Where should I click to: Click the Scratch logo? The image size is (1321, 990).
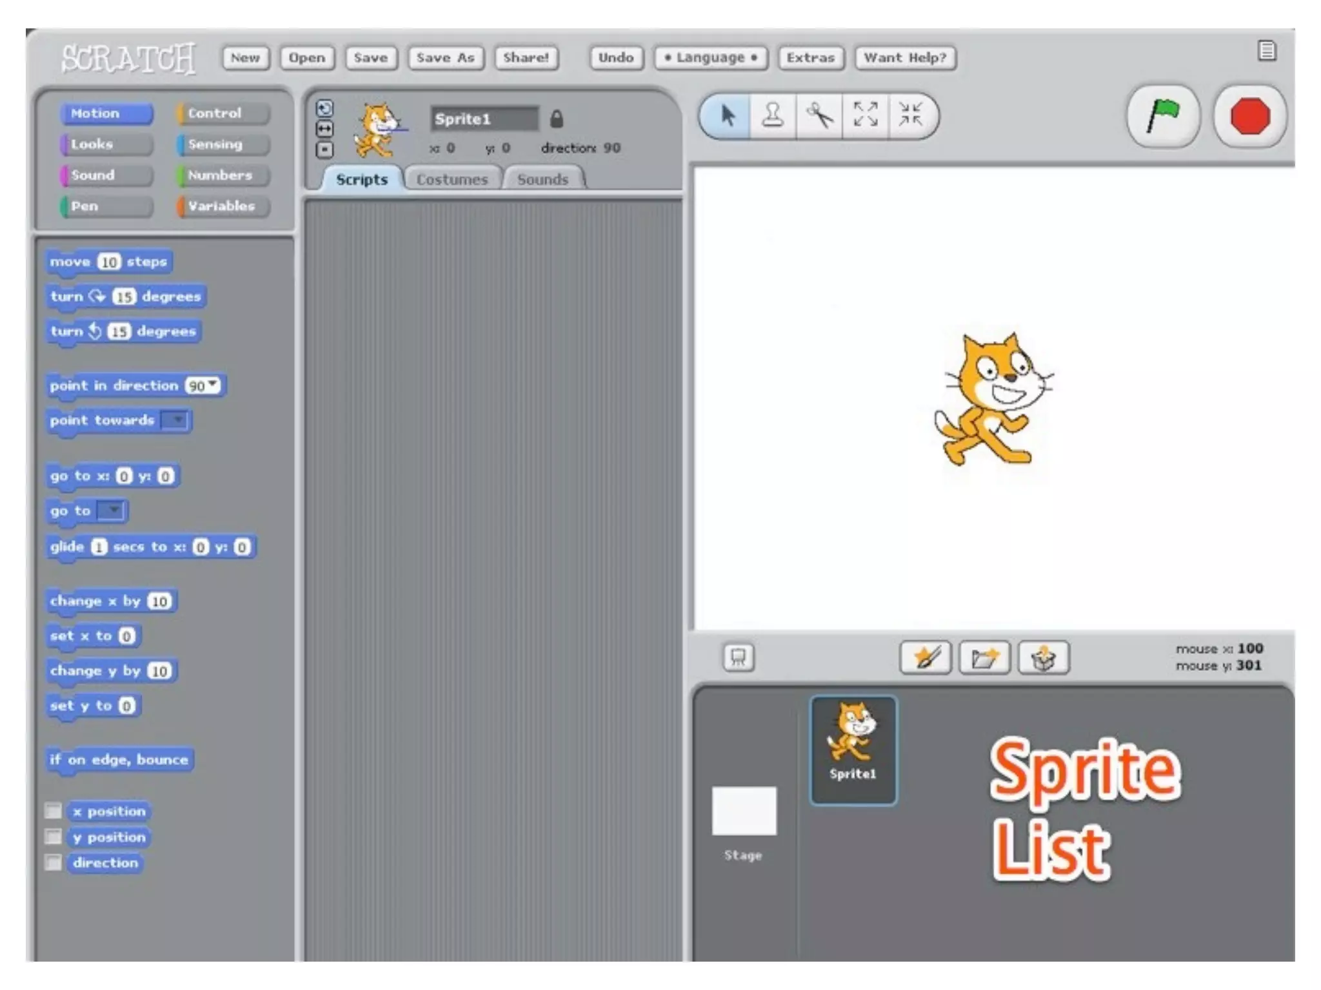[128, 58]
